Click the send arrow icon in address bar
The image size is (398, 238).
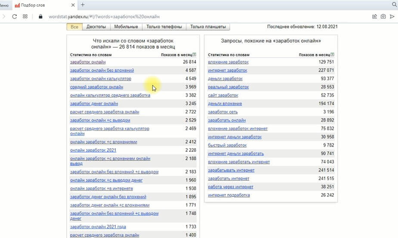(392, 16)
